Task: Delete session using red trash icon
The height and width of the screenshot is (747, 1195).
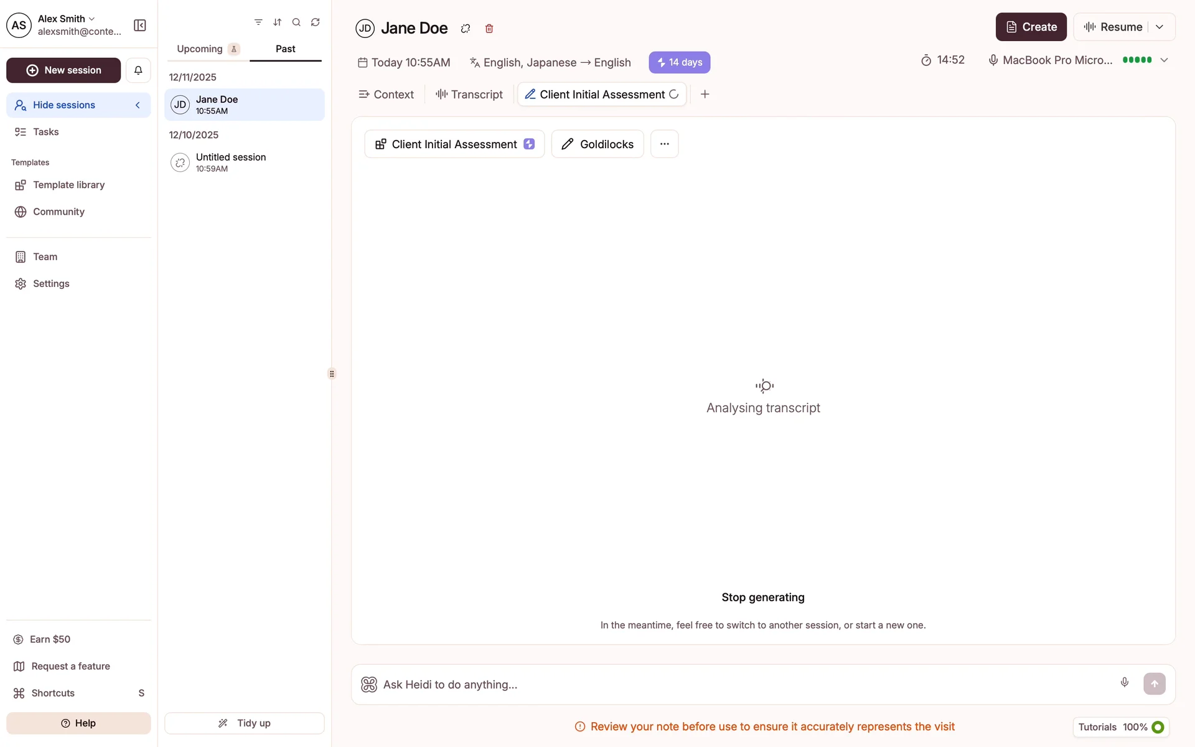Action: click(489, 29)
